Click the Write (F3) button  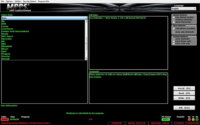pyautogui.click(x=184, y=98)
